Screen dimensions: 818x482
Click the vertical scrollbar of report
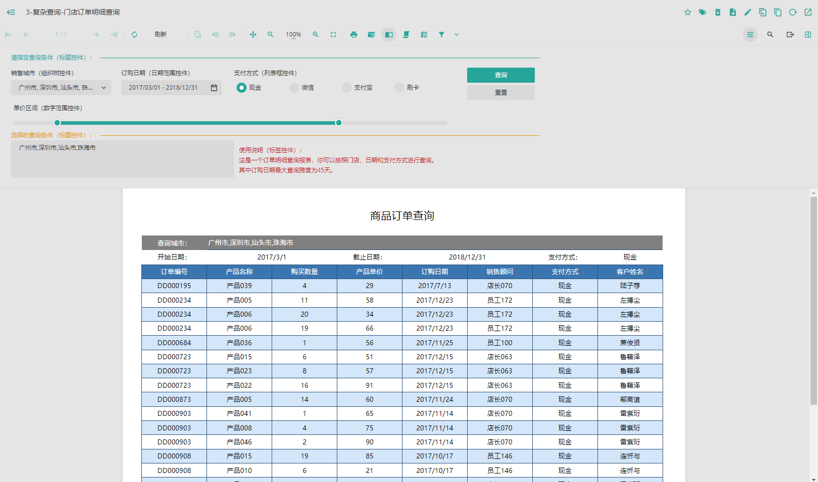pyautogui.click(x=813, y=301)
